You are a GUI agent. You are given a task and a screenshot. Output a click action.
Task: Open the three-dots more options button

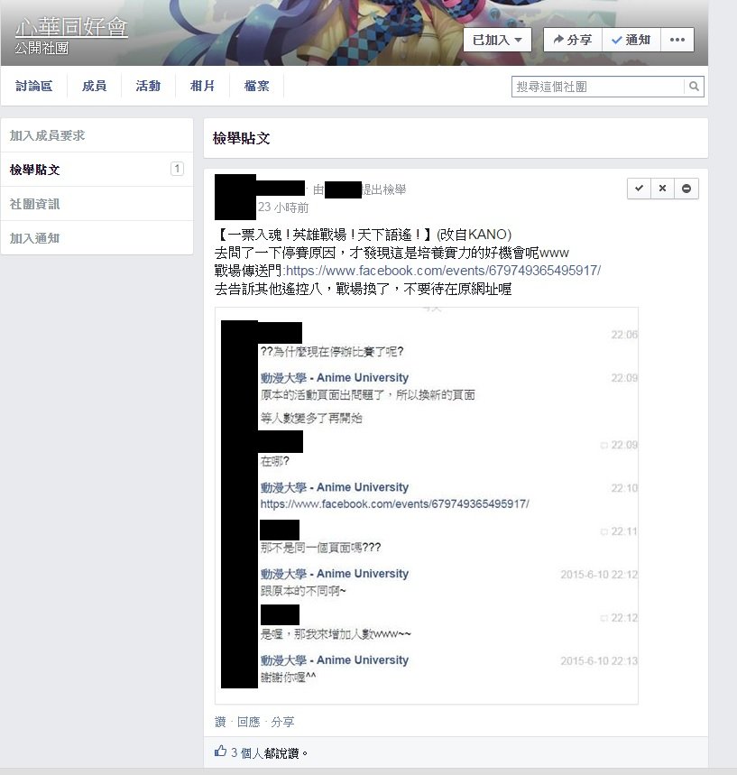pyautogui.click(x=677, y=40)
